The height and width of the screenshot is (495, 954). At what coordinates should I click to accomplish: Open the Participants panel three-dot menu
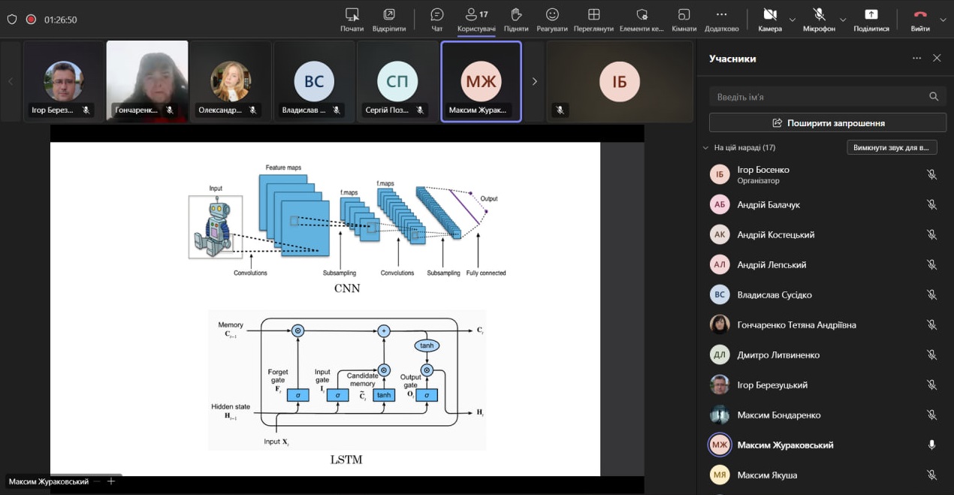tap(916, 58)
